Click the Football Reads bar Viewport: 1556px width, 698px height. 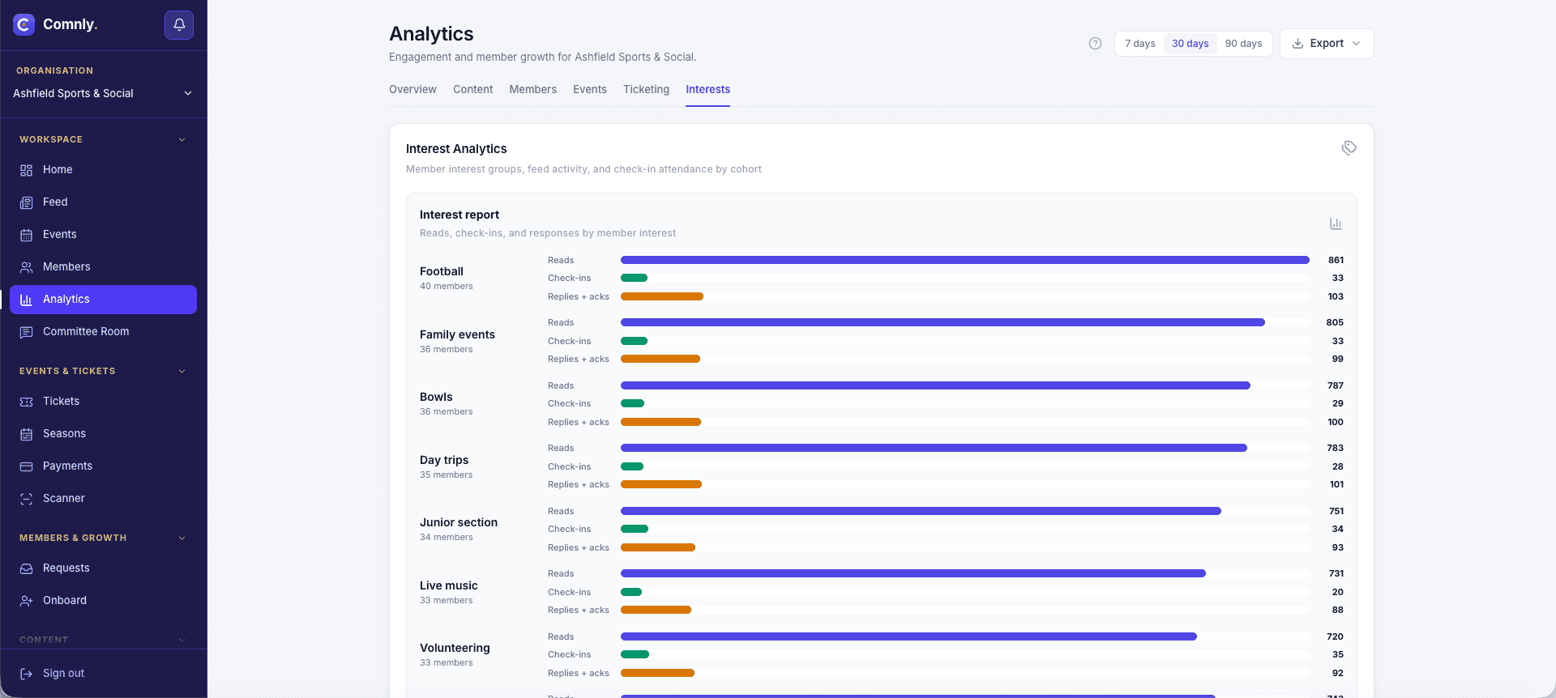[x=964, y=260]
